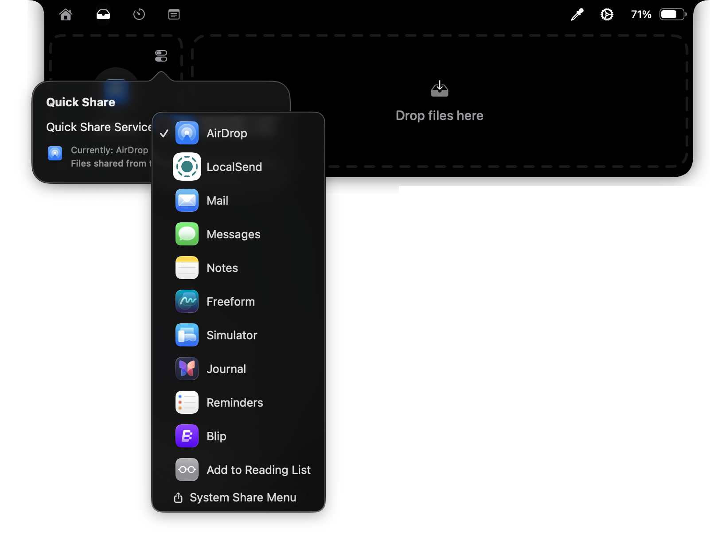Image resolution: width=710 pixels, height=536 pixels.
Task: Click the 71% battery percentage
Action: point(641,15)
